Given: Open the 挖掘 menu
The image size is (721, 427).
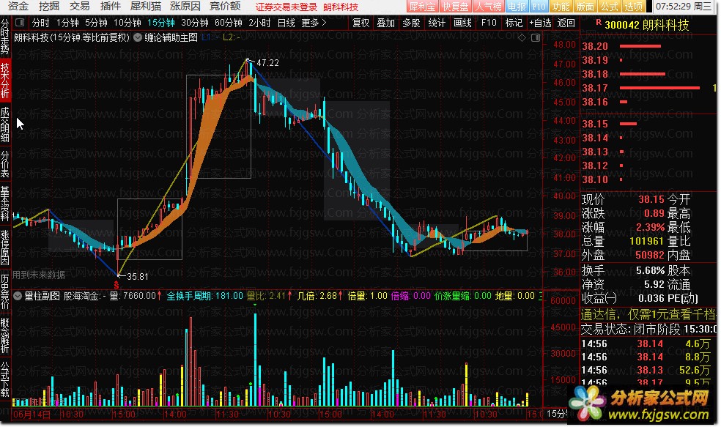Looking at the screenshot, I should point(49,7).
